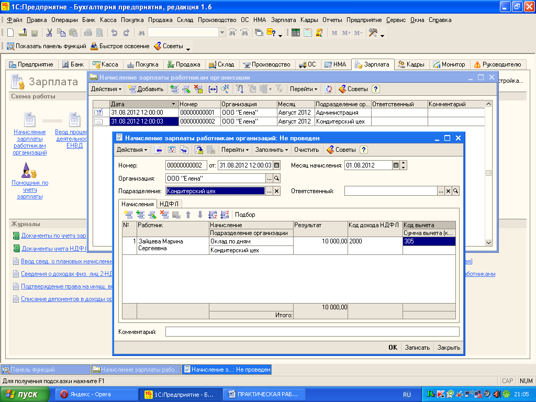Open selection ellipsis button for Ответственный field
536x402 pixels.
[x=441, y=192]
